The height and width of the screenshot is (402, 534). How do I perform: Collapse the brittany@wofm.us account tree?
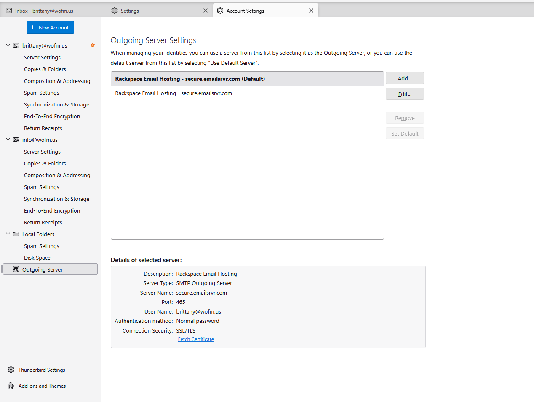pyautogui.click(x=8, y=45)
